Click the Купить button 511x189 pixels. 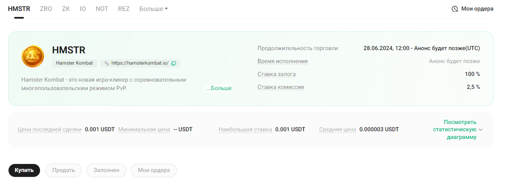(x=24, y=170)
